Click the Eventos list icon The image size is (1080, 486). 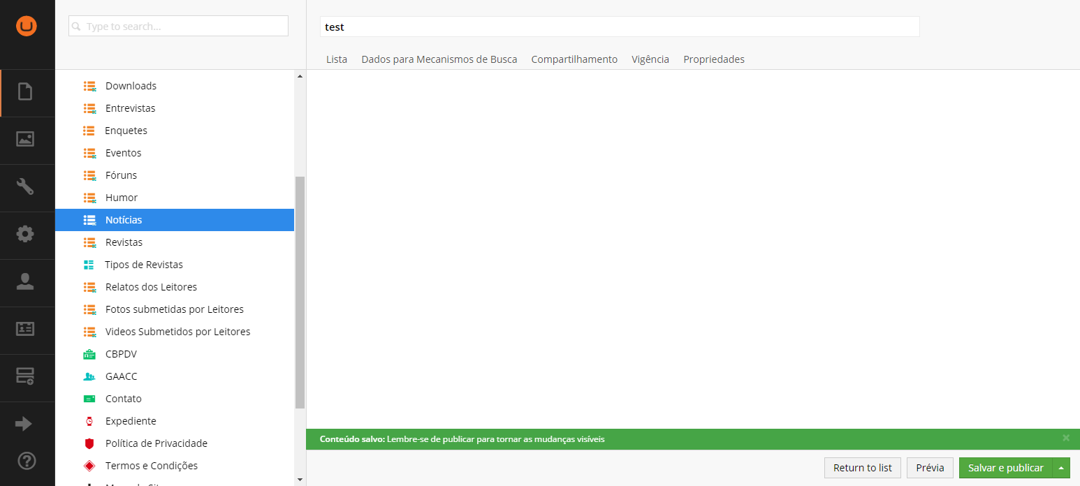89,153
